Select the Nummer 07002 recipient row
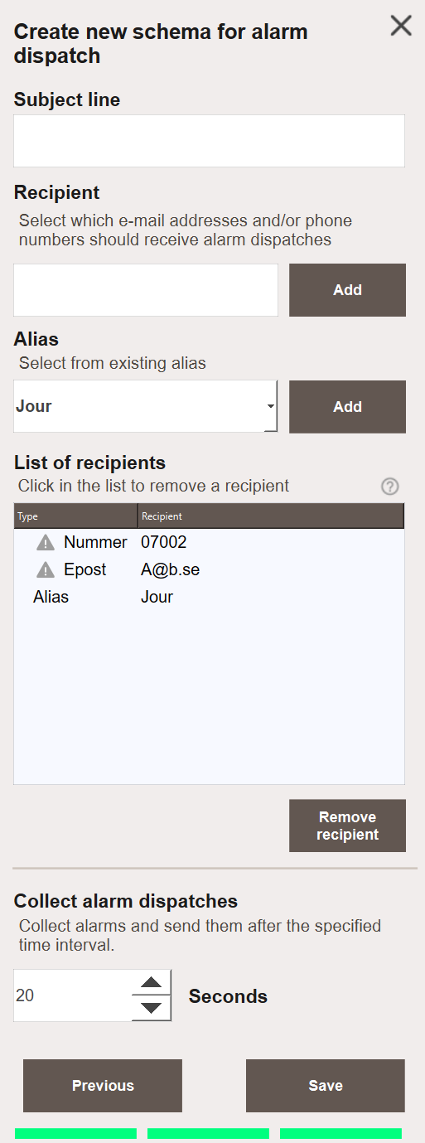 [x=210, y=543]
